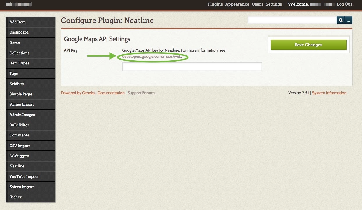The image size is (362, 210).
Task: Open Users in the top navigation
Action: click(x=257, y=4)
